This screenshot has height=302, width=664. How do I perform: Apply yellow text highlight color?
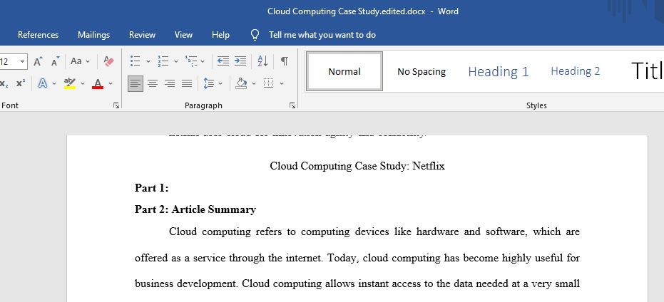[69, 83]
